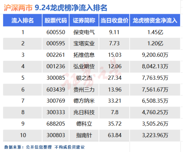Select stock code 001236
Viewport: 183px width, 152px height.
56,66
